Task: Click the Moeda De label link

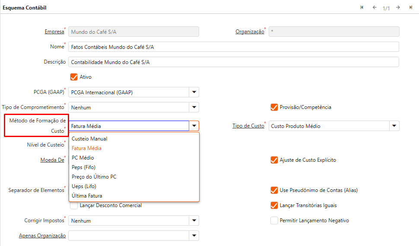Action: [52, 160]
